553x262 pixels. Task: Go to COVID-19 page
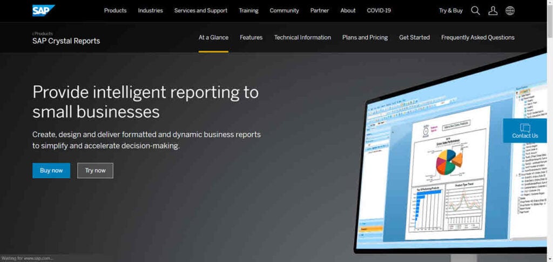379,11
